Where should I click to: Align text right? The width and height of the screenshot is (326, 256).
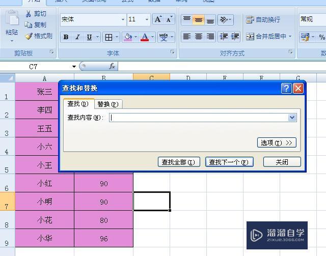point(210,37)
